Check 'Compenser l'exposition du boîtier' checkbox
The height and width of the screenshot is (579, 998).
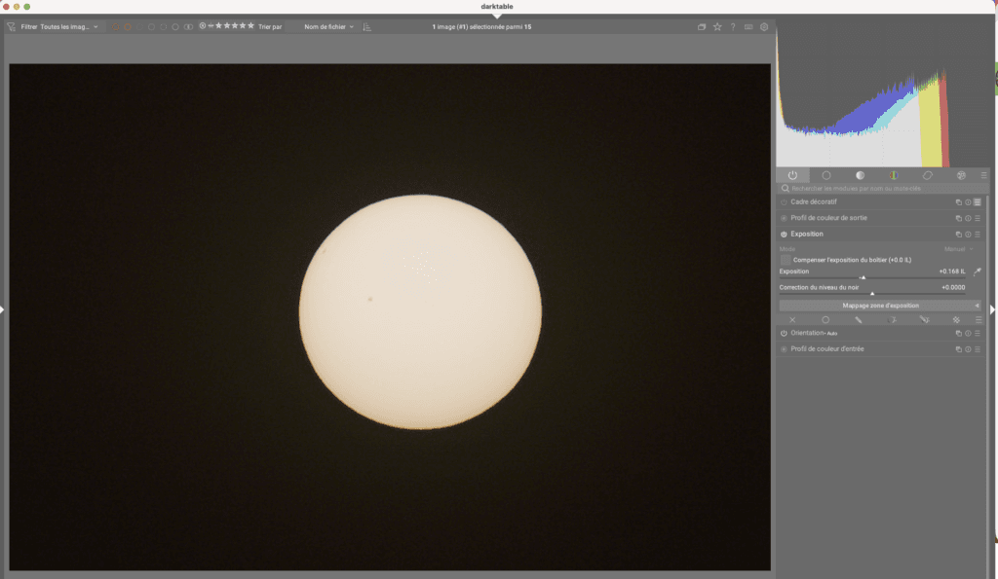click(x=786, y=260)
